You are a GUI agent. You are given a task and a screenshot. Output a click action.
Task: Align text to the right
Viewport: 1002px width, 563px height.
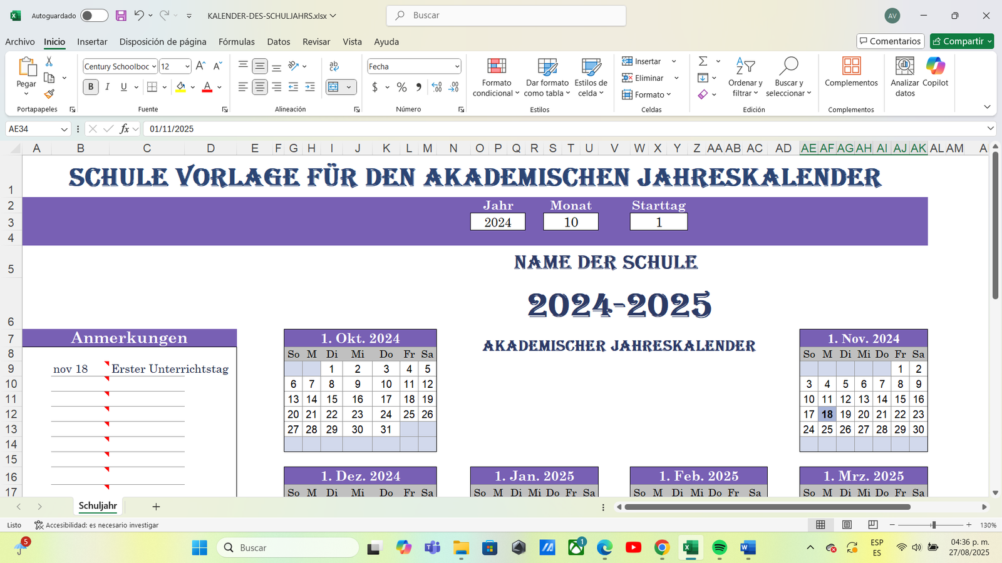tap(276, 87)
